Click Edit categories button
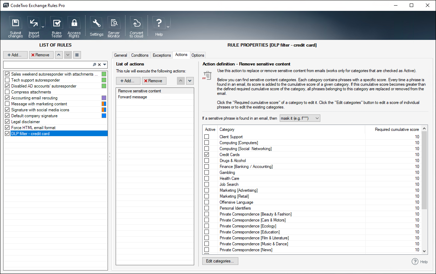This screenshot has width=436, height=274. coord(220,261)
